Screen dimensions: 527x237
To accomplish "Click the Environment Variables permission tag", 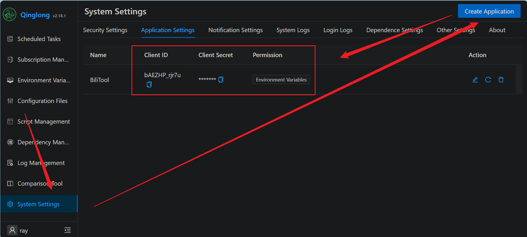I will coord(281,80).
